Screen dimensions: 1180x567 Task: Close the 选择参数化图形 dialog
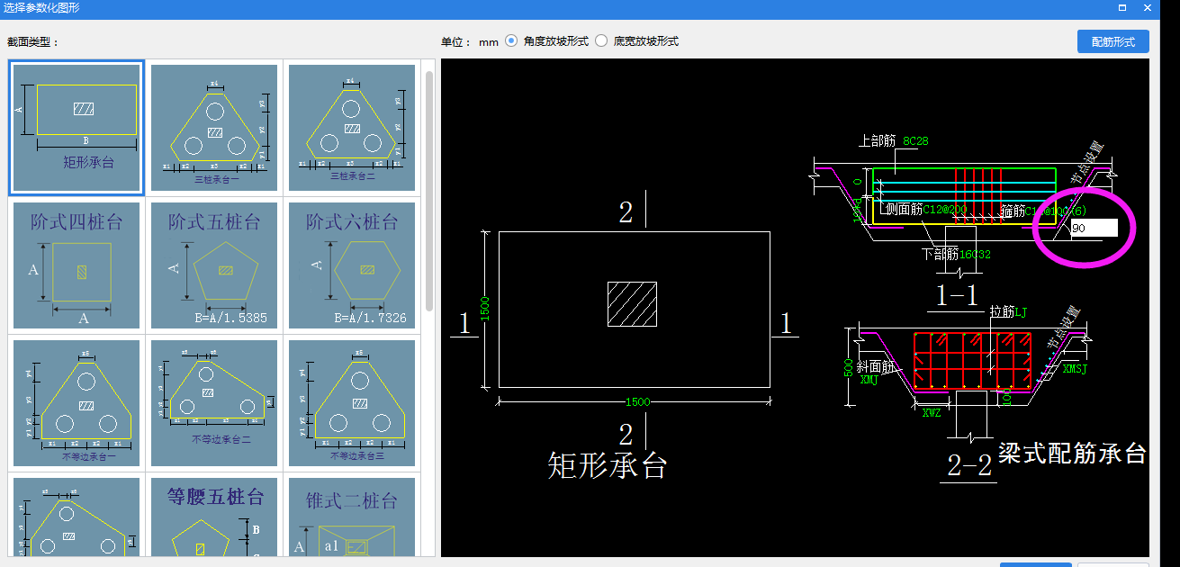coord(1147,7)
